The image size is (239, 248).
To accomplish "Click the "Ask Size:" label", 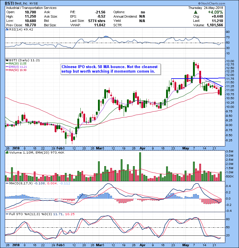I will pos(51,16).
